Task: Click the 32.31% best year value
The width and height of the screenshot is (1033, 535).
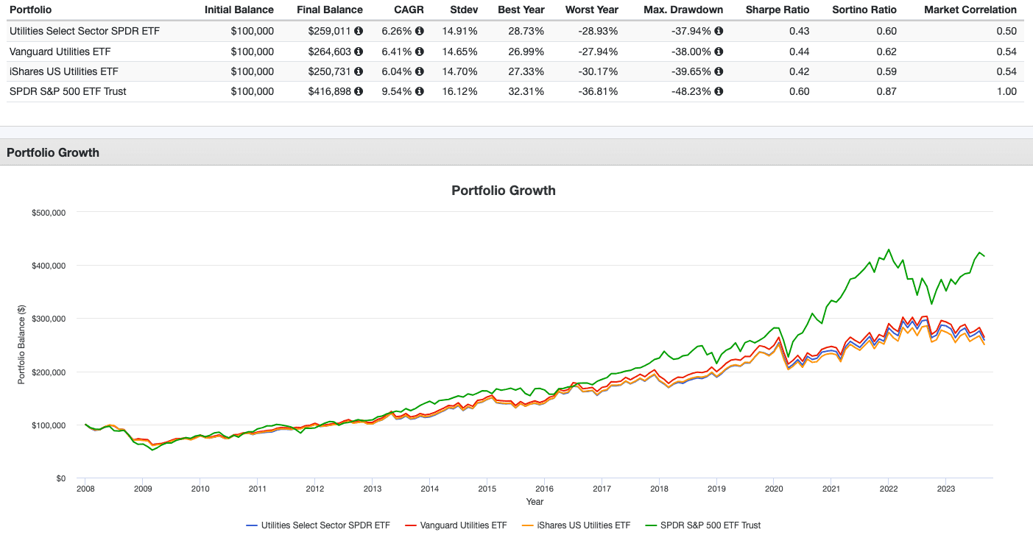Action: (527, 91)
